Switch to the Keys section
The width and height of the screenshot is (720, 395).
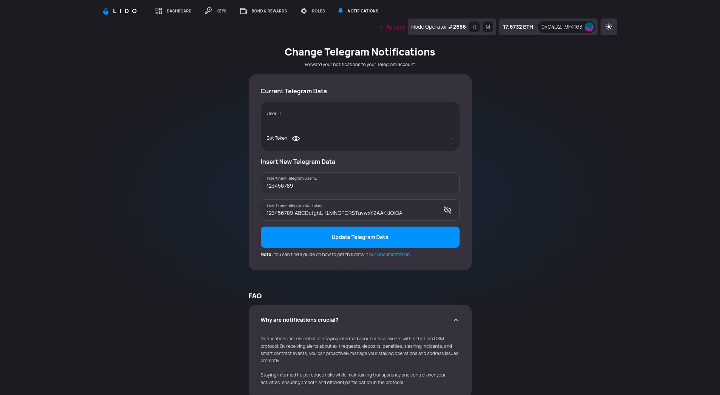(x=221, y=11)
